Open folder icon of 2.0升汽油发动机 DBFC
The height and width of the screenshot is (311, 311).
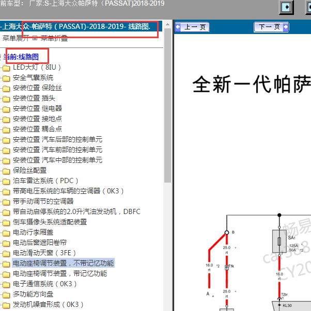pyautogui.click(x=6, y=212)
